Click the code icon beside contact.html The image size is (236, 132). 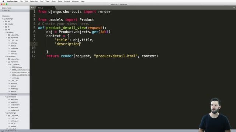(x=9, y=105)
